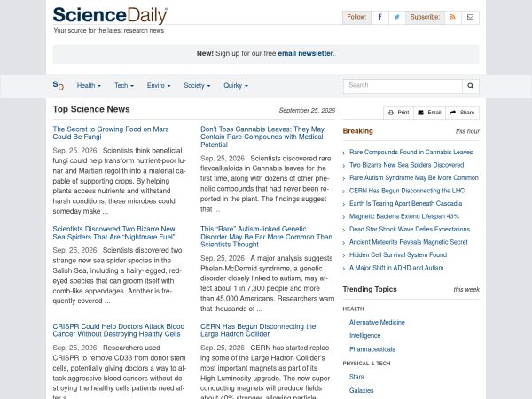Expand the Enviro menu
Image resolution: width=532 pixels, height=399 pixels.
click(x=159, y=85)
